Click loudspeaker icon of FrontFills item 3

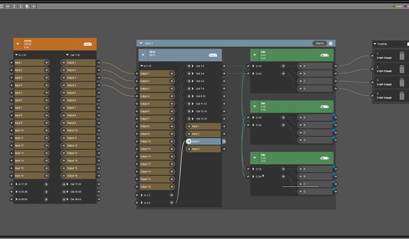[402, 82]
